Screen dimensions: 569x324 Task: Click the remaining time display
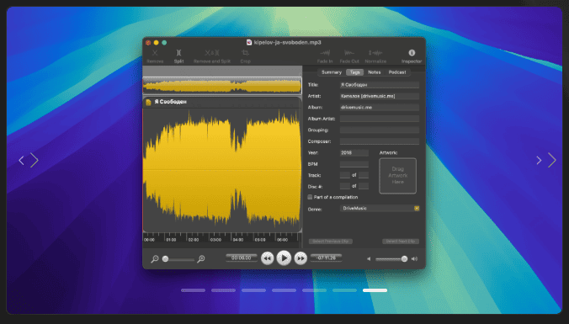click(326, 258)
